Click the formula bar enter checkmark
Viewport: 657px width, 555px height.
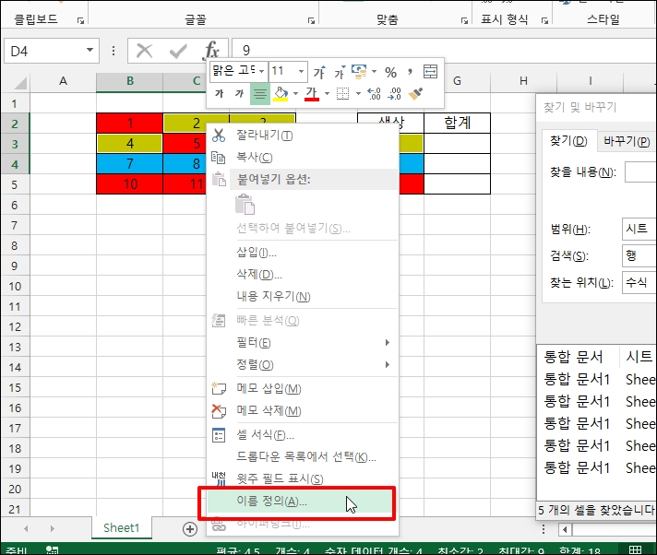(178, 51)
